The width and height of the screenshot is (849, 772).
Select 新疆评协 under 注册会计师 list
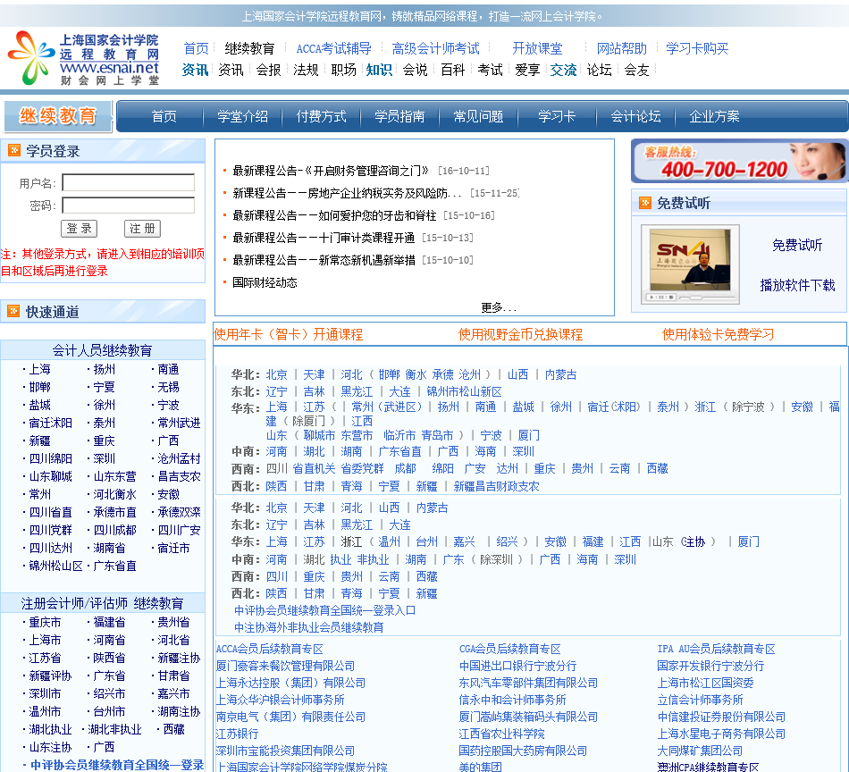click(x=50, y=675)
